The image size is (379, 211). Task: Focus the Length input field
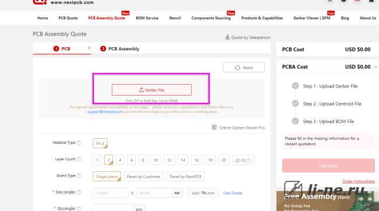coord(110,193)
